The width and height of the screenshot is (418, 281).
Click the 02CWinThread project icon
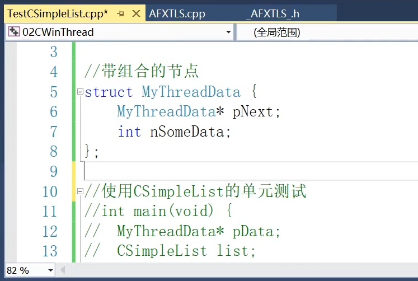click(13, 32)
